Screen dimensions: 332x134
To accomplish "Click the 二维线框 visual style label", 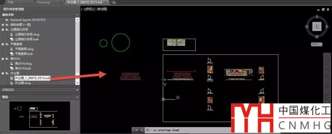I will click(100, 9).
